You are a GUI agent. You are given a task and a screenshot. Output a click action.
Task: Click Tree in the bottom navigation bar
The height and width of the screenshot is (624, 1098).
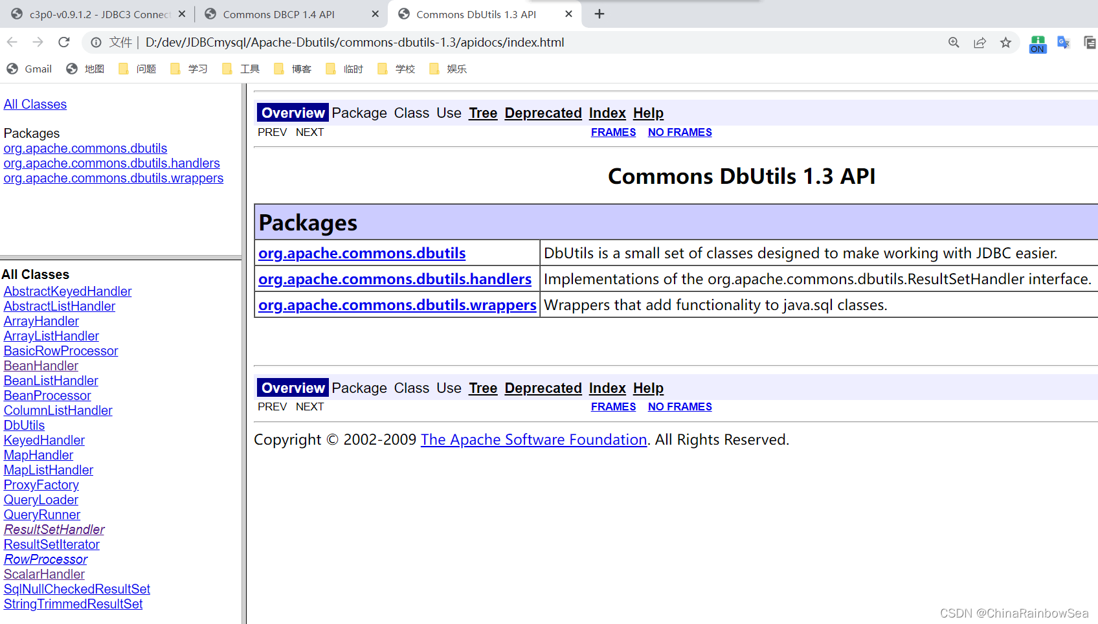point(483,388)
